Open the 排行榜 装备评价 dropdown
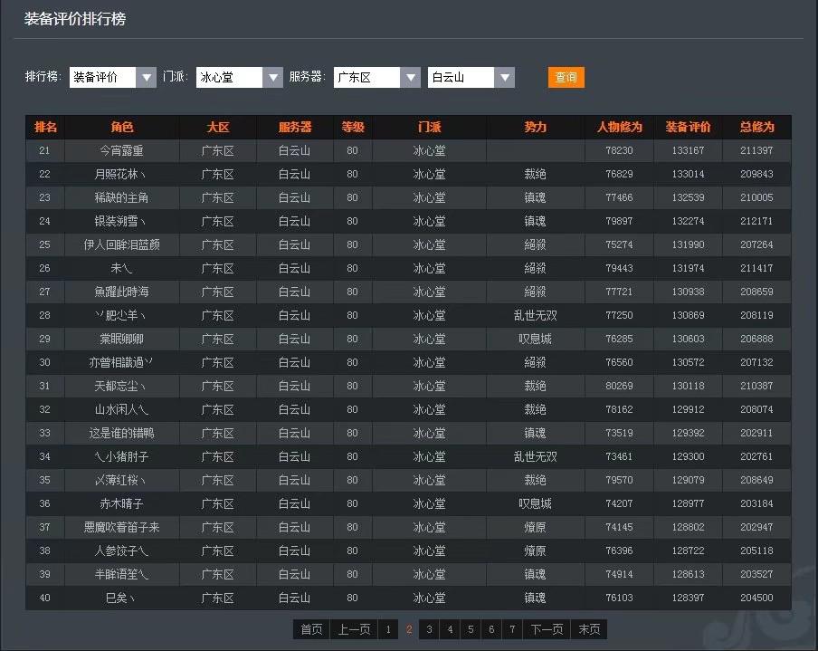The height and width of the screenshot is (651, 818). [112, 78]
